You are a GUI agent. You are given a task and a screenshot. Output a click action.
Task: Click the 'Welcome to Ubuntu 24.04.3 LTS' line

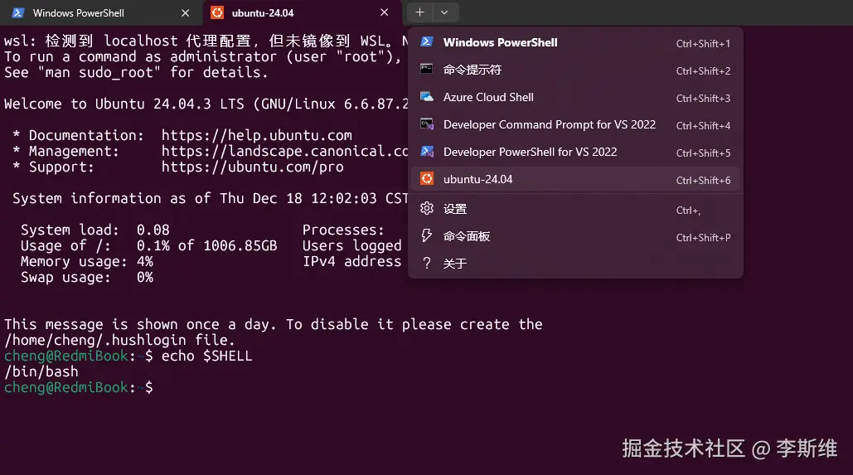(x=206, y=104)
